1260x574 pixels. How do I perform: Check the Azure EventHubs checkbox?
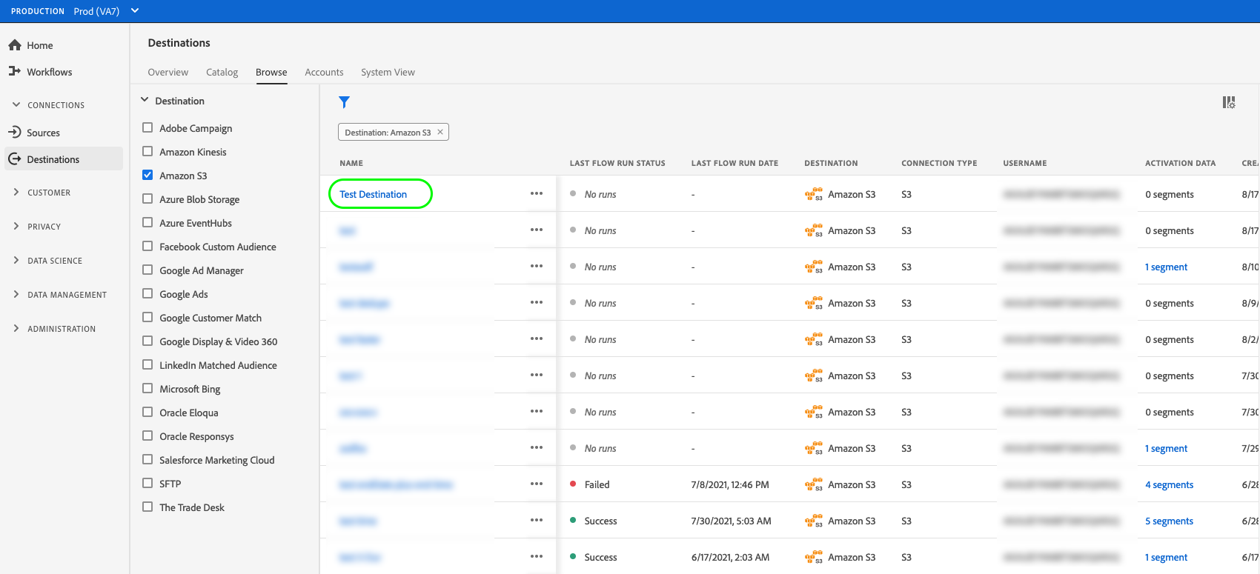click(147, 222)
